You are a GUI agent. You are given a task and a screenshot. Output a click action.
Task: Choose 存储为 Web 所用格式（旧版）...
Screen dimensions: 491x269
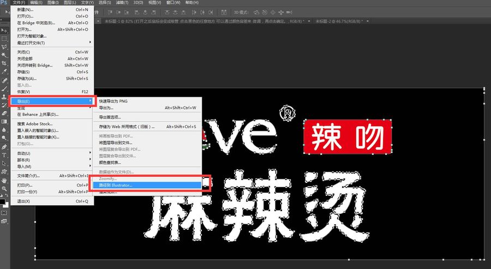click(147, 127)
